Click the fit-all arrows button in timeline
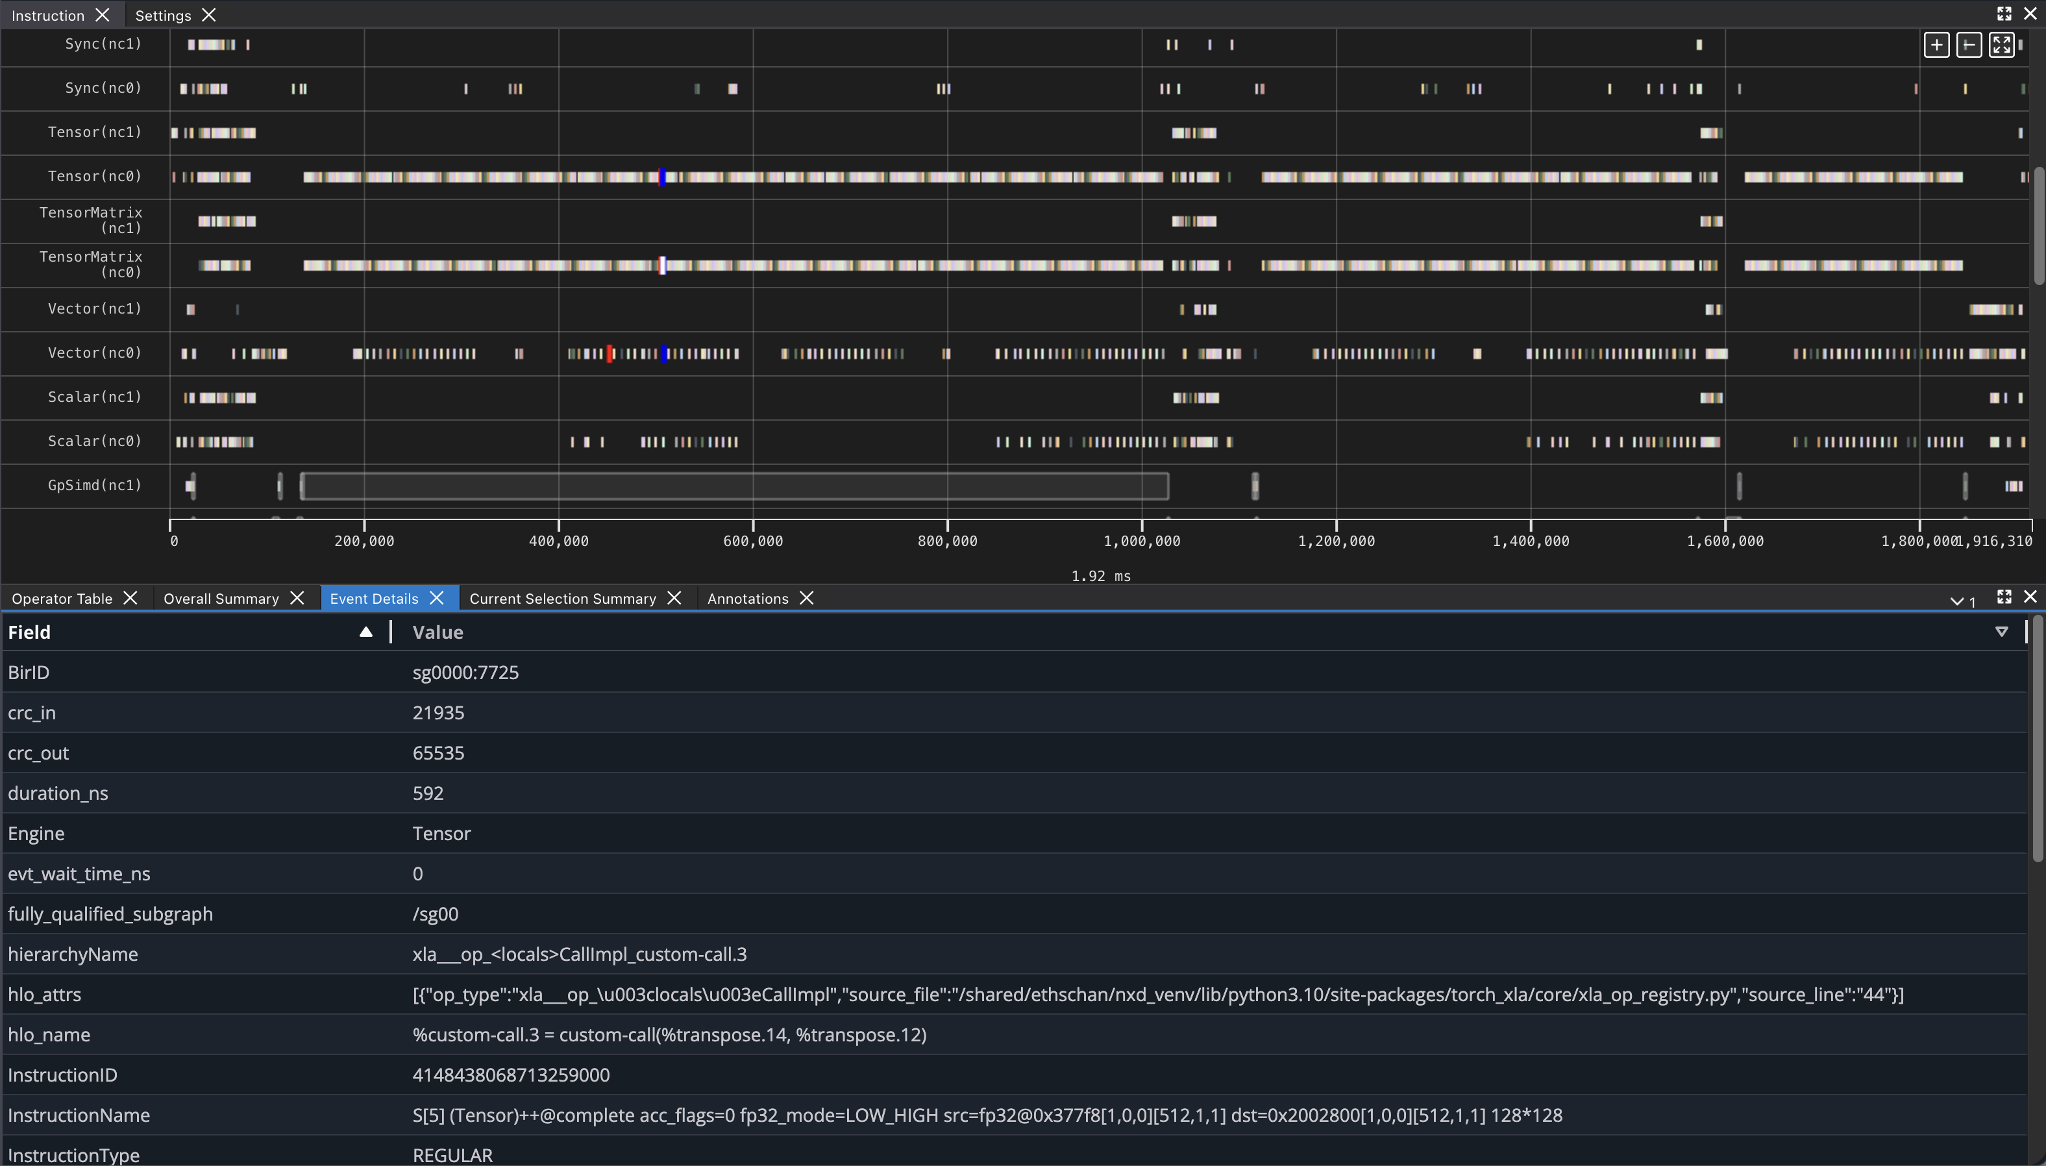 (2001, 45)
